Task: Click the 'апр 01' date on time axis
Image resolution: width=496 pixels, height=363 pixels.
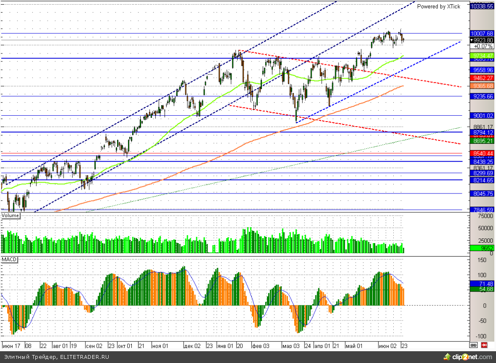Action: click(x=322, y=346)
